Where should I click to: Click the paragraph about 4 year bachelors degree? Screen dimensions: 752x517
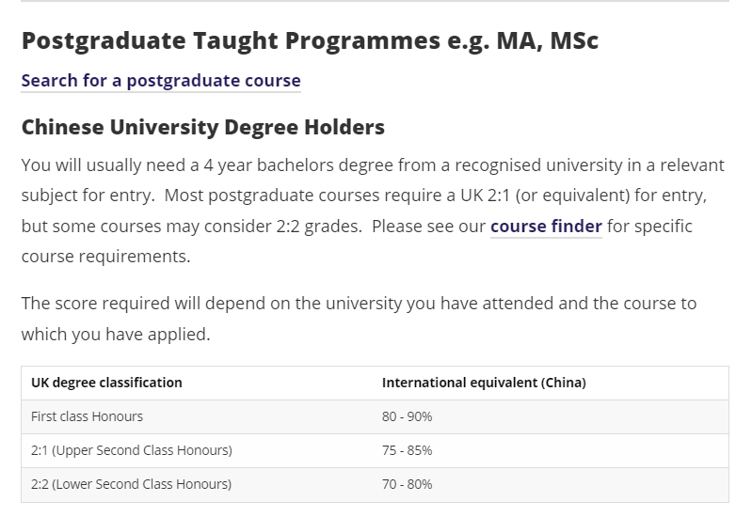373,211
